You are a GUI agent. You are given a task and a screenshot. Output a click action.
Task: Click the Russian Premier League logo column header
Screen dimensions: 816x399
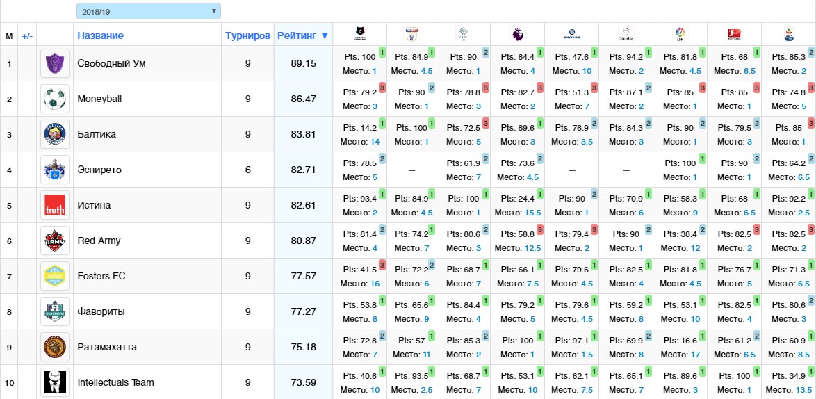pyautogui.click(x=359, y=32)
